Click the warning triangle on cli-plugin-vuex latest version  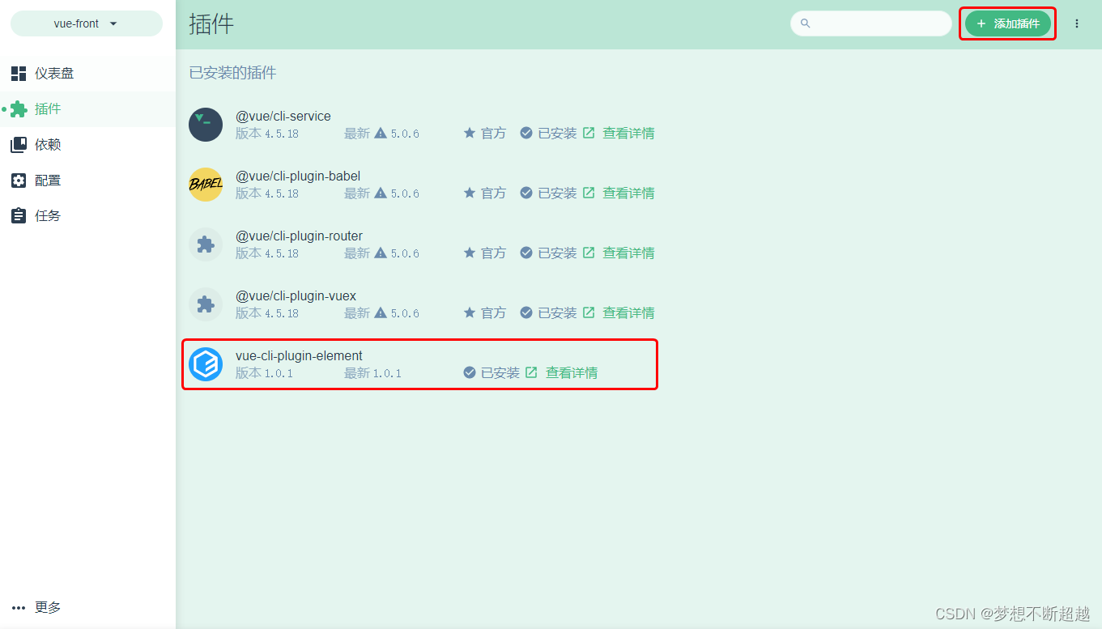381,312
